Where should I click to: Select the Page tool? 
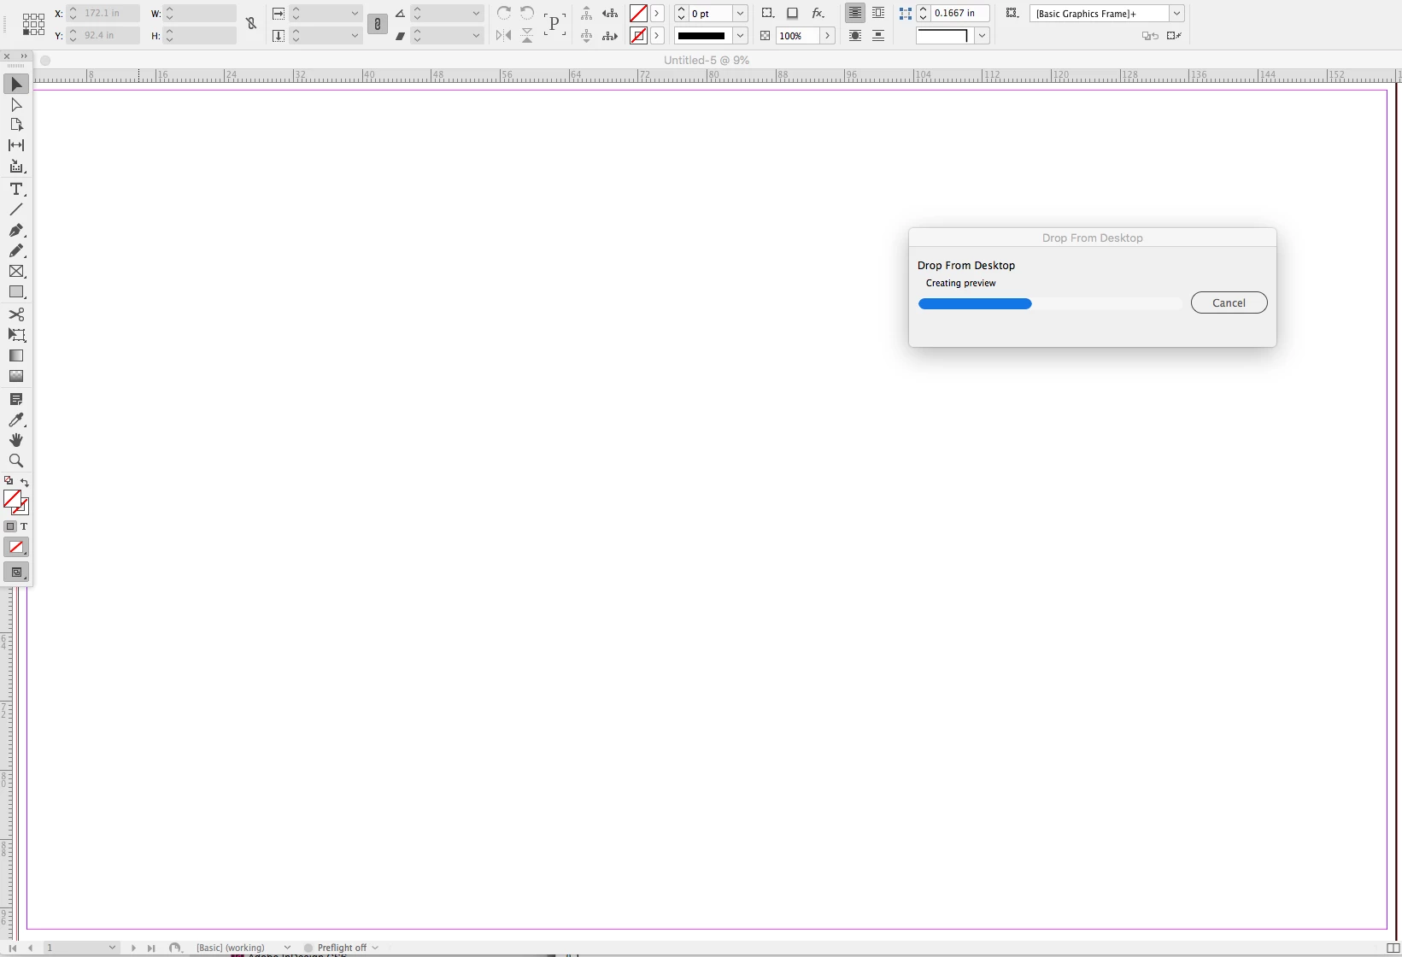16,125
